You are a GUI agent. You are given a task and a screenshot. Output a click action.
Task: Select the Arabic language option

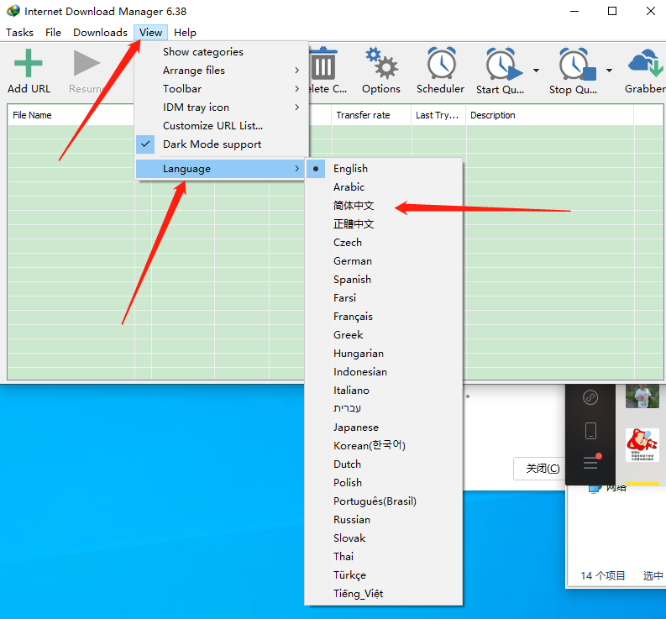pyautogui.click(x=384, y=187)
